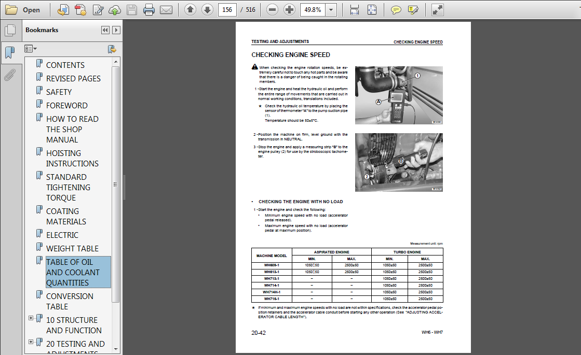Screen dimensions: 581x355
Task: Click the CHECKING ENGINE SPEED heading
Action: pyautogui.click(x=291, y=55)
